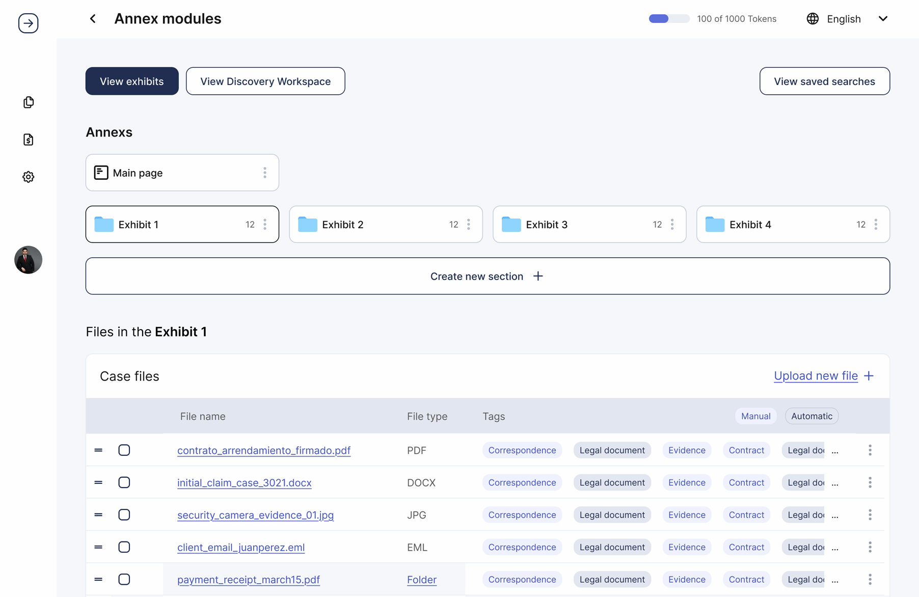Open the three-dot menu for Main page
Viewport: 919px width, 597px height.
pos(265,173)
